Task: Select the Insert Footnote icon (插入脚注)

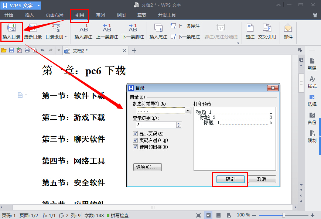Action: pyautogui.click(x=83, y=31)
